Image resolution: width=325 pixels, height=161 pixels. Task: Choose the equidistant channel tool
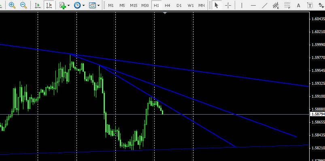tap(276, 6)
